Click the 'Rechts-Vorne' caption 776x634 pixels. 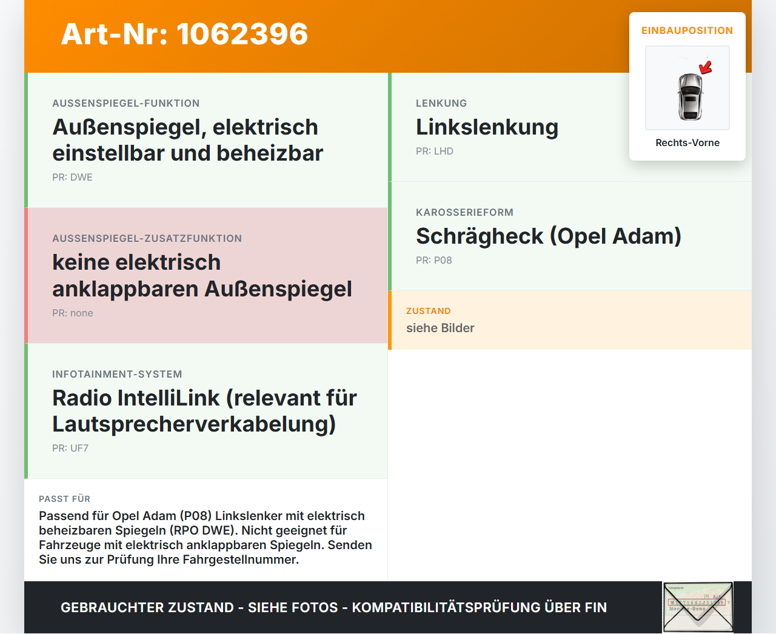[x=687, y=143]
